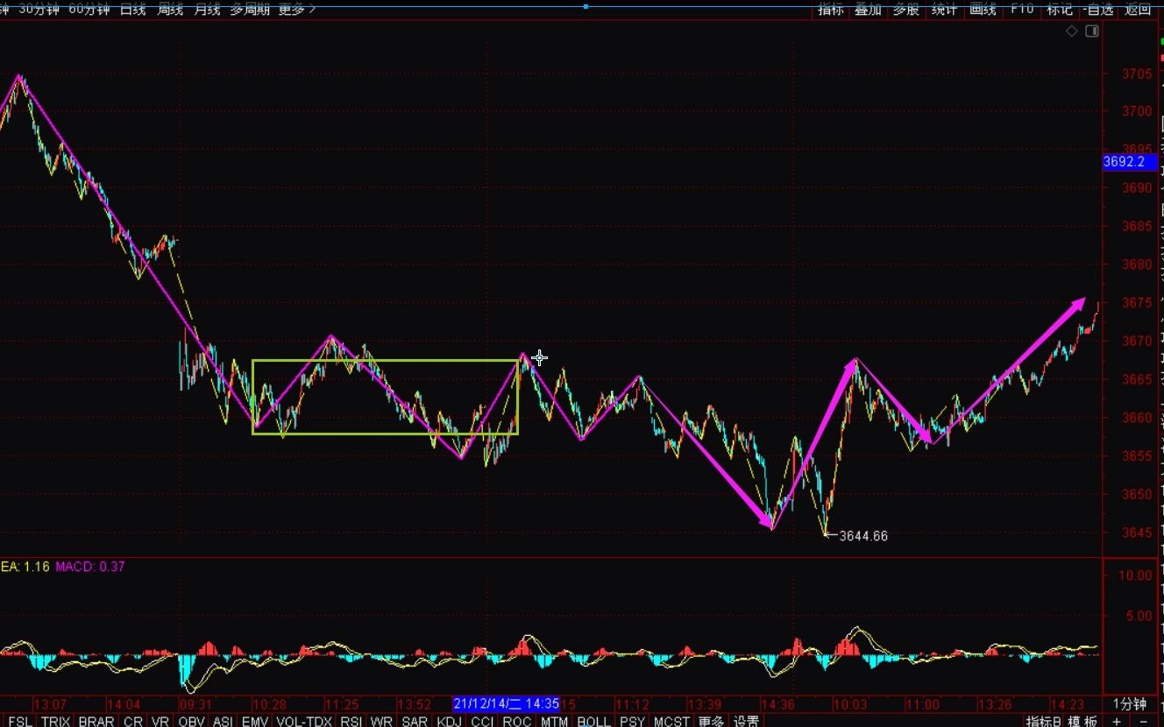The height and width of the screenshot is (727, 1164).
Task: Click the 指标B button
Action: click(x=1042, y=721)
